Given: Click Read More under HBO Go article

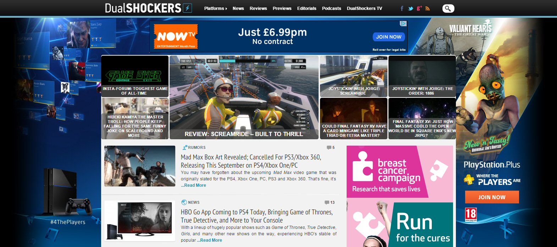Looking at the screenshot, I should tap(210, 240).
